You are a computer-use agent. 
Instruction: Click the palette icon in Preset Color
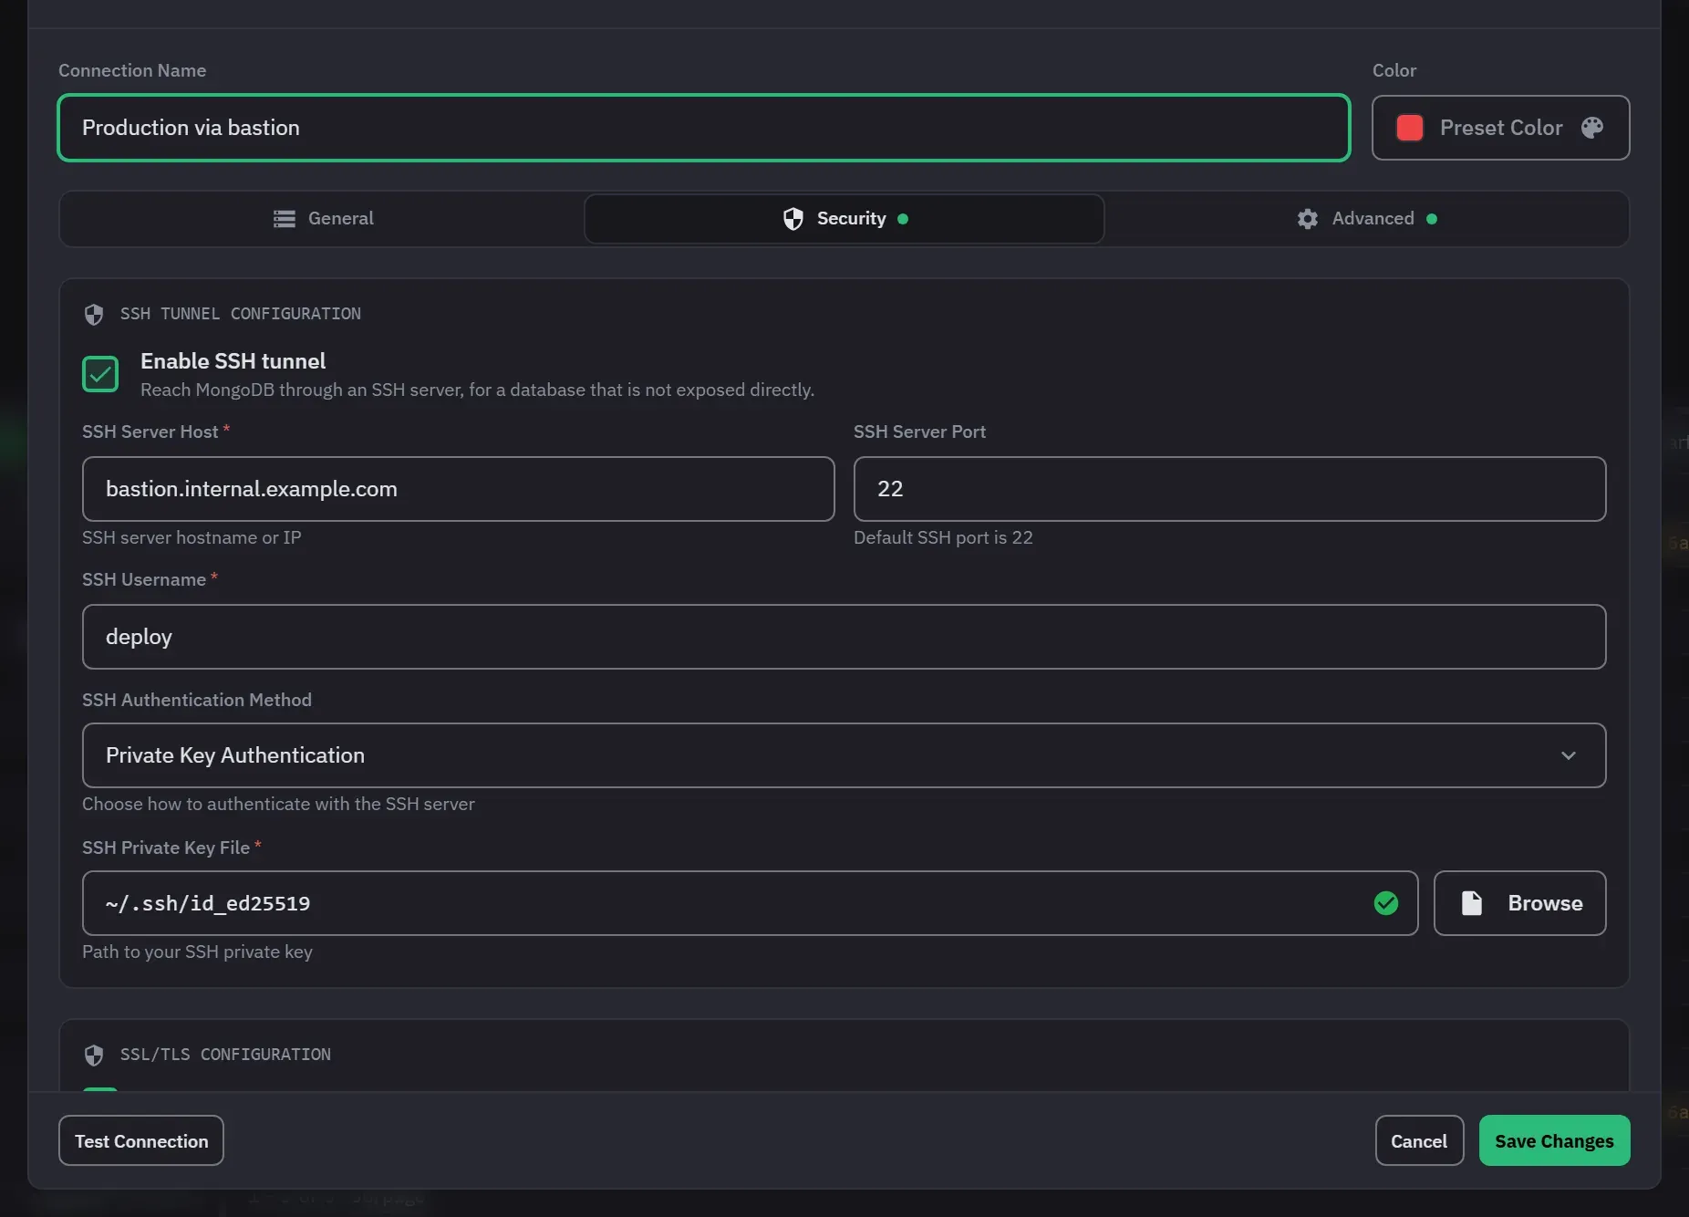(1592, 128)
